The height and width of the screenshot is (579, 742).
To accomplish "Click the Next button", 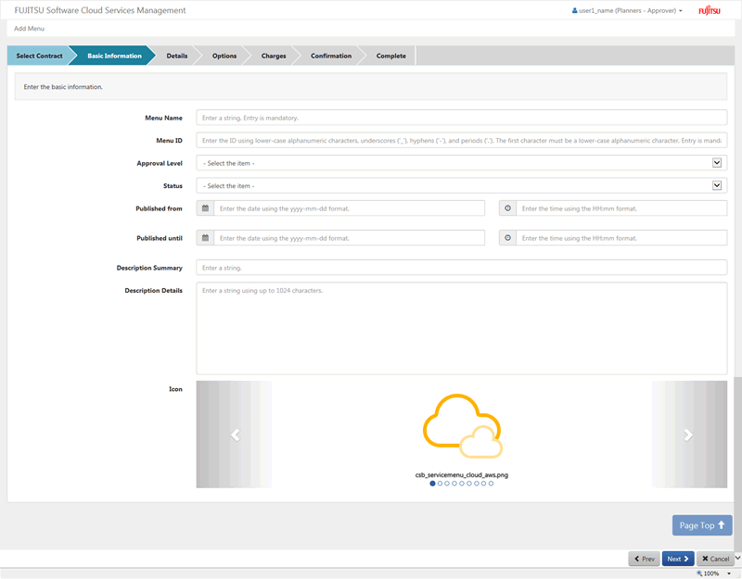I will [x=678, y=559].
